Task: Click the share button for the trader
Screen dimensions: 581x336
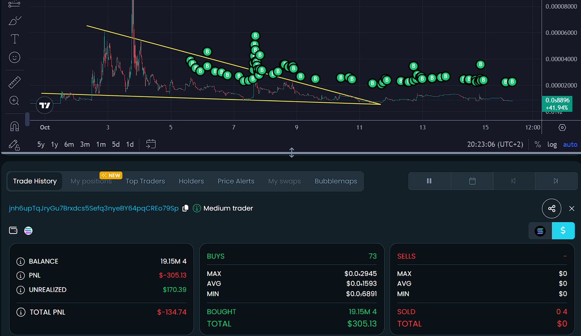Action: (x=551, y=208)
